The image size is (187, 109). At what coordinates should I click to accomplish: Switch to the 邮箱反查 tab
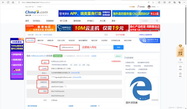pos(50,40)
